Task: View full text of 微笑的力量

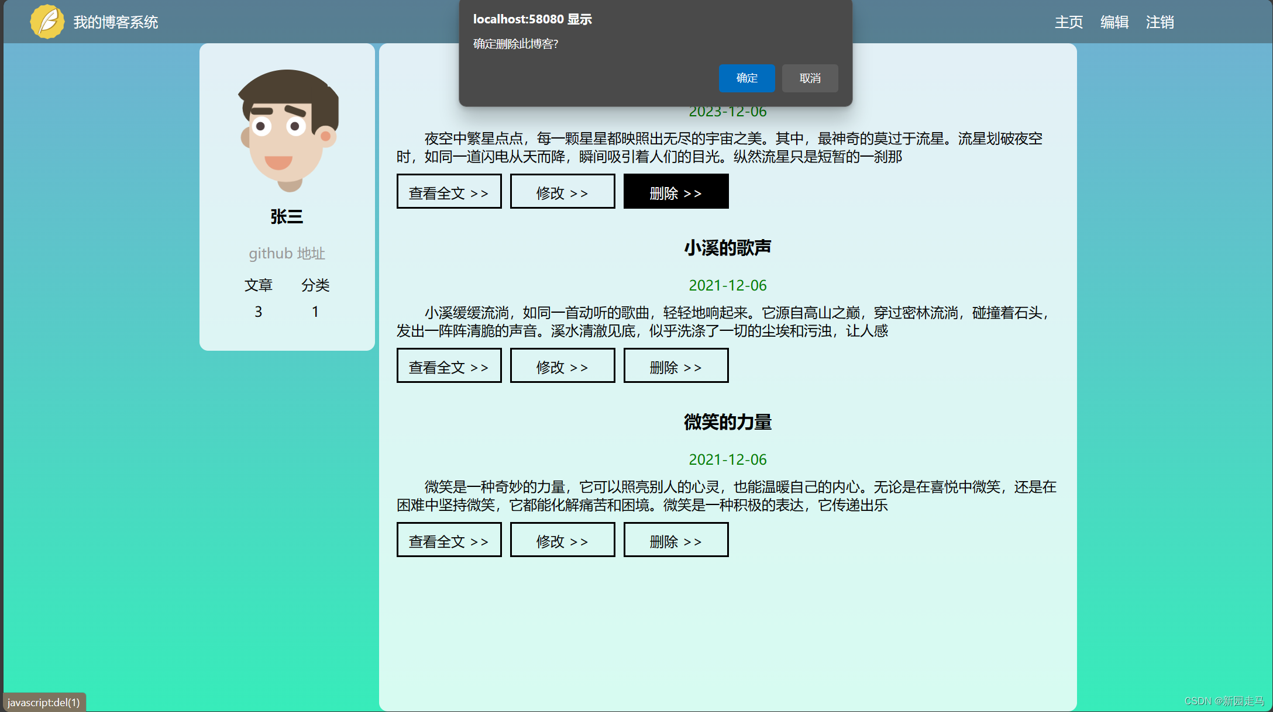Action: [x=449, y=540]
